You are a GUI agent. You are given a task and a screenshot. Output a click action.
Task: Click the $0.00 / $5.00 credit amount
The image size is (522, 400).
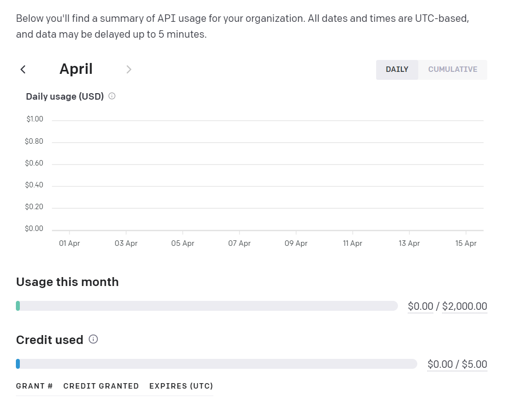(x=457, y=364)
